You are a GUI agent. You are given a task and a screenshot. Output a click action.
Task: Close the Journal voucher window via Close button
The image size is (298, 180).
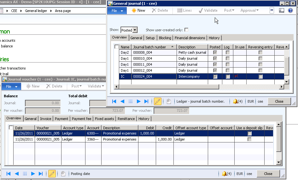click(x=268, y=174)
